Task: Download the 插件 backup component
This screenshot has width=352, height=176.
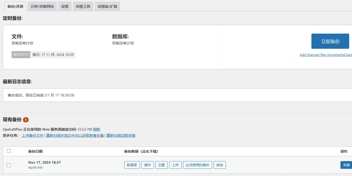Action: click(x=147, y=165)
